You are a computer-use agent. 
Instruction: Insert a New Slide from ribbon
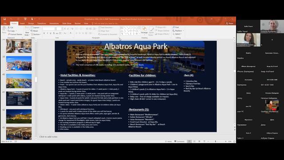click(x=27, y=31)
